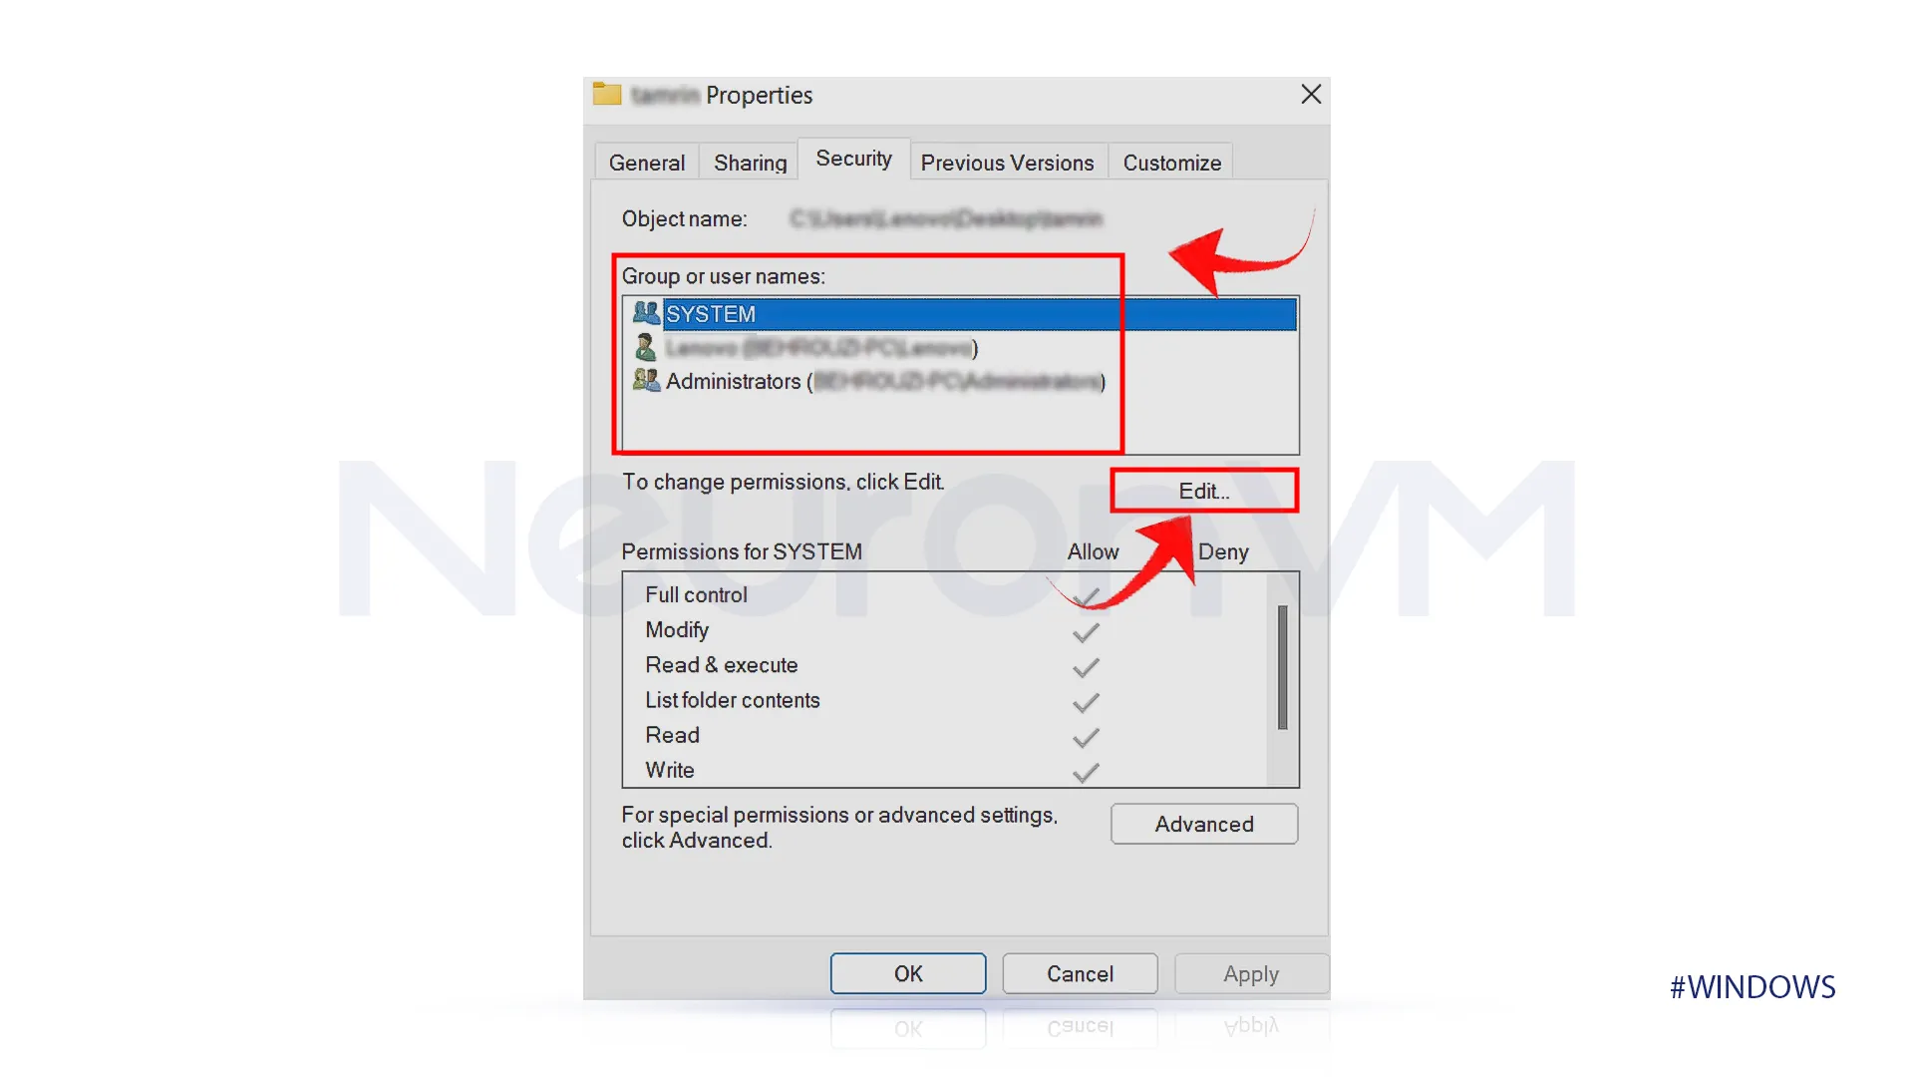Open Advanced security settings
This screenshot has width=1914, height=1077.
click(1203, 825)
